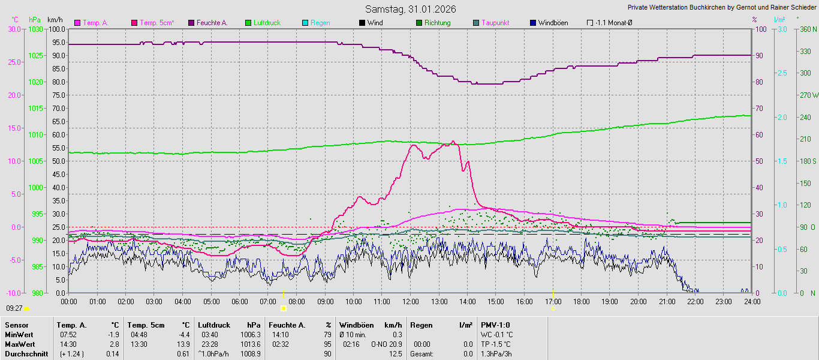Click the date title Samstag, 31.01.2026
This screenshot has height=360, width=819.
411,9
